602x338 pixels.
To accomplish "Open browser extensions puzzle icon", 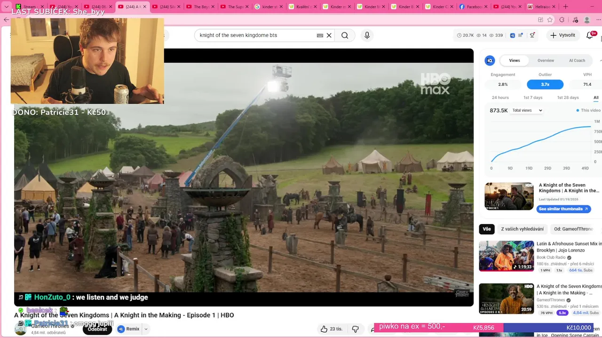I will [562, 20].
